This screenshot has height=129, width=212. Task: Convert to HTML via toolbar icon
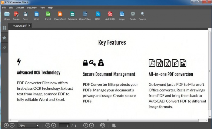(x=98, y=16)
